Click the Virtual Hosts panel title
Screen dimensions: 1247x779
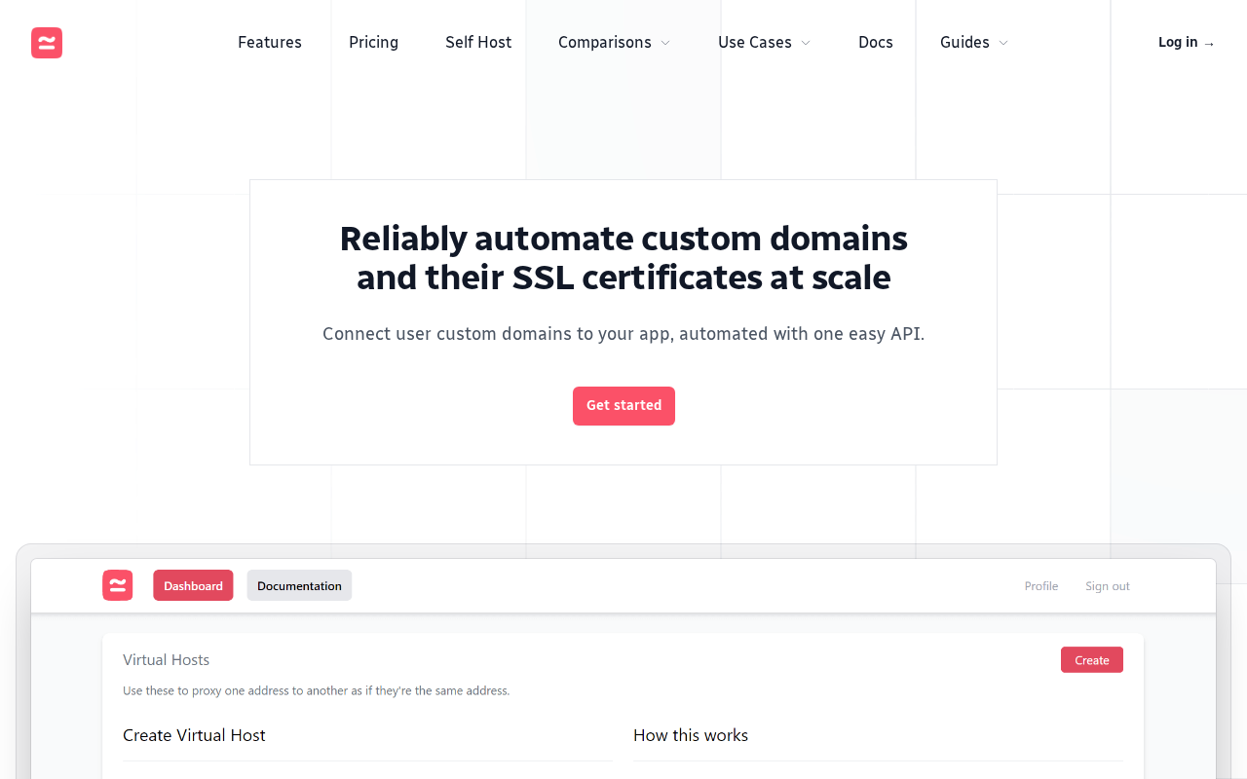coord(167,660)
